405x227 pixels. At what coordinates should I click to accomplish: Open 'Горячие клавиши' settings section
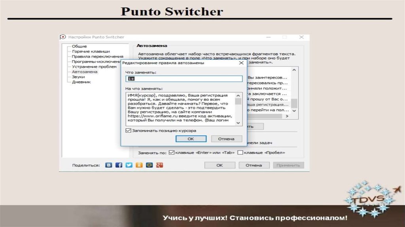coord(91,51)
